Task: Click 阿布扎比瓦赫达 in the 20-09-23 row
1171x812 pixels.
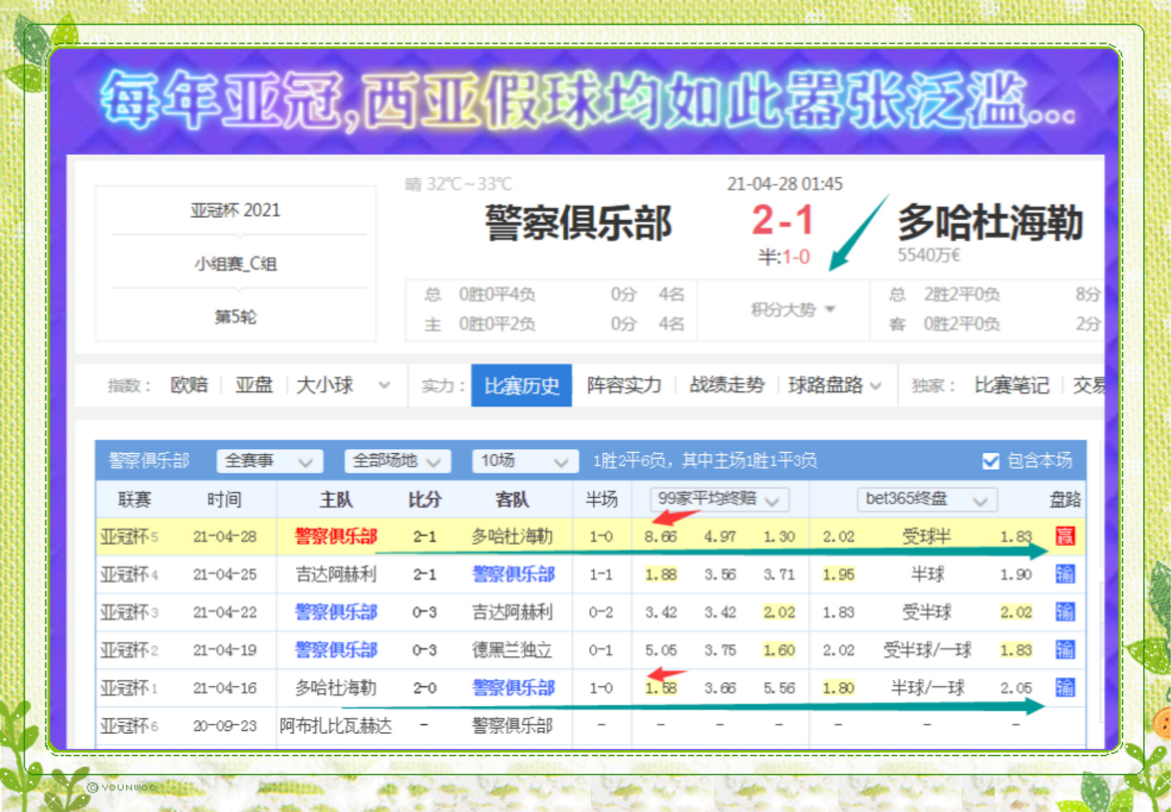Action: click(335, 726)
